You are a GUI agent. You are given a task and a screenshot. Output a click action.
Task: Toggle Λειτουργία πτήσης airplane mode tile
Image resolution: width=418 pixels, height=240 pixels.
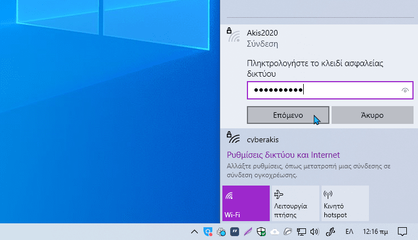coord(295,203)
